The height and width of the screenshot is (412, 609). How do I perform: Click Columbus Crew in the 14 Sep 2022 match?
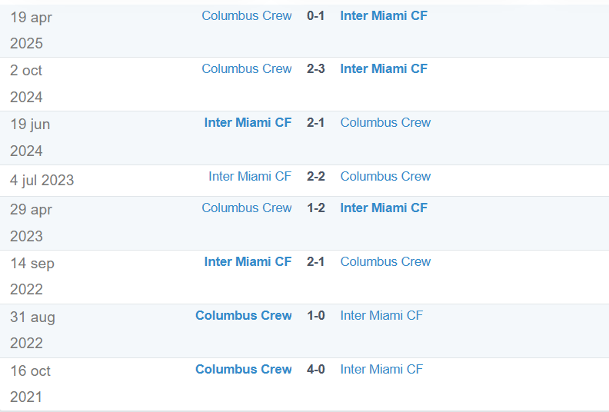(x=385, y=261)
